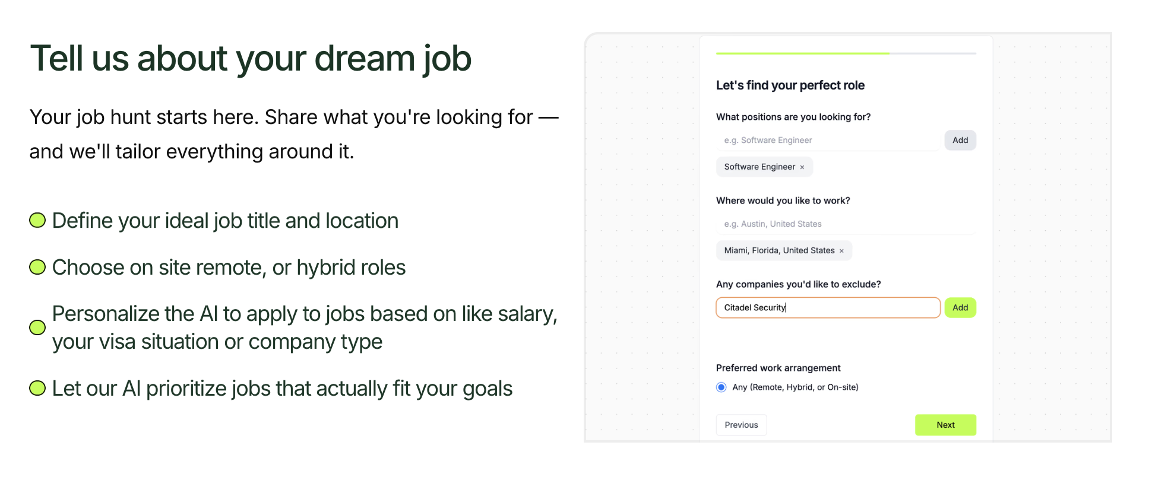This screenshot has height=477, width=1152.
Task: Click the green bullet beside "Define your ideal job title"
Action: [37, 220]
